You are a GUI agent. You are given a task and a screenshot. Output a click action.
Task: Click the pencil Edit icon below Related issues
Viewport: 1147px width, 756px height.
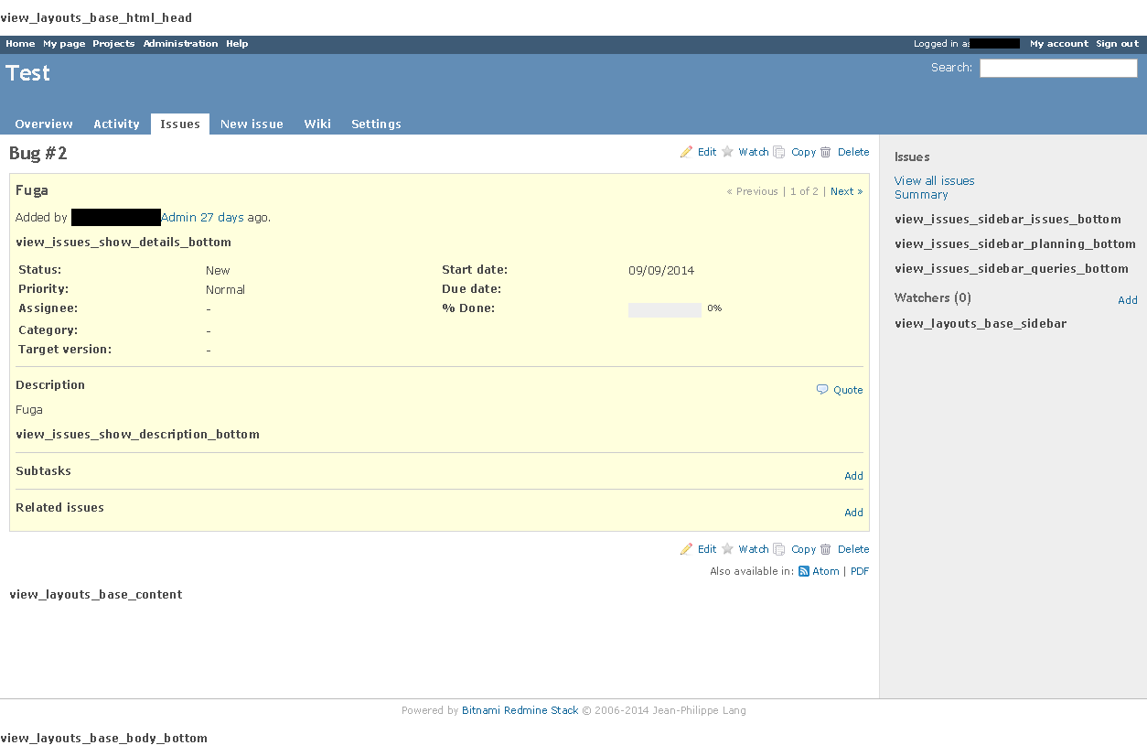687,549
